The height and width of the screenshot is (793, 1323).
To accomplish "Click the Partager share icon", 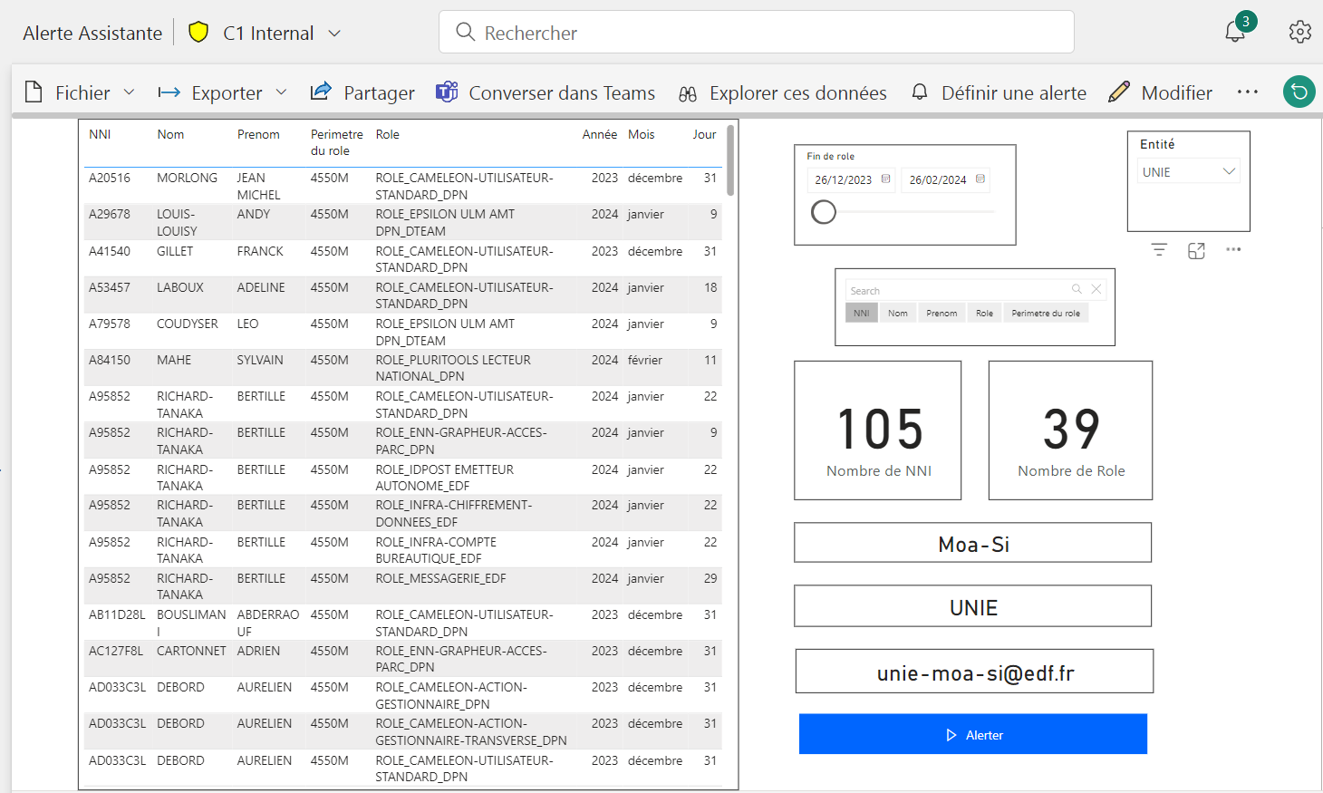I will (x=321, y=92).
